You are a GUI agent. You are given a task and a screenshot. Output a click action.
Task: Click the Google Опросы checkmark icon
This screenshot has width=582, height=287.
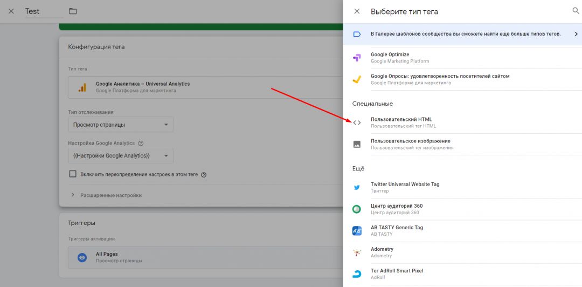(x=357, y=79)
